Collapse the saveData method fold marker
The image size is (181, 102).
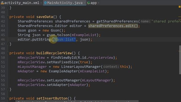[8, 17]
